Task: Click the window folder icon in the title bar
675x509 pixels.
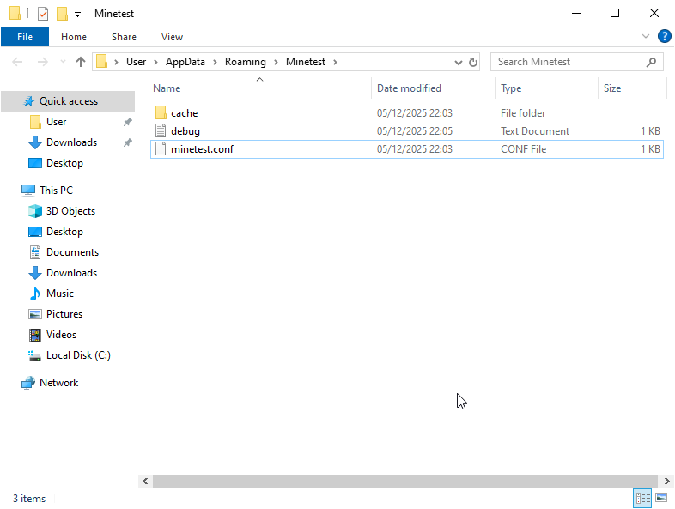Action: click(x=15, y=14)
